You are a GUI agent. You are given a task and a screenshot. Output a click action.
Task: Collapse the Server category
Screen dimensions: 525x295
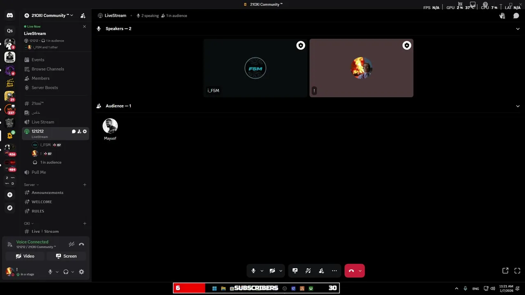pyautogui.click(x=31, y=185)
